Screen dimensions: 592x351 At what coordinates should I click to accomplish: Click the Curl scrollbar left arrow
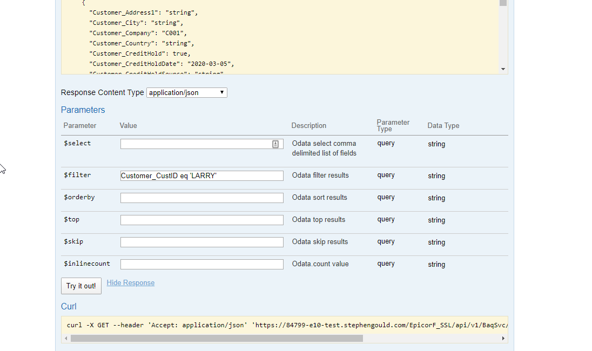point(66,338)
